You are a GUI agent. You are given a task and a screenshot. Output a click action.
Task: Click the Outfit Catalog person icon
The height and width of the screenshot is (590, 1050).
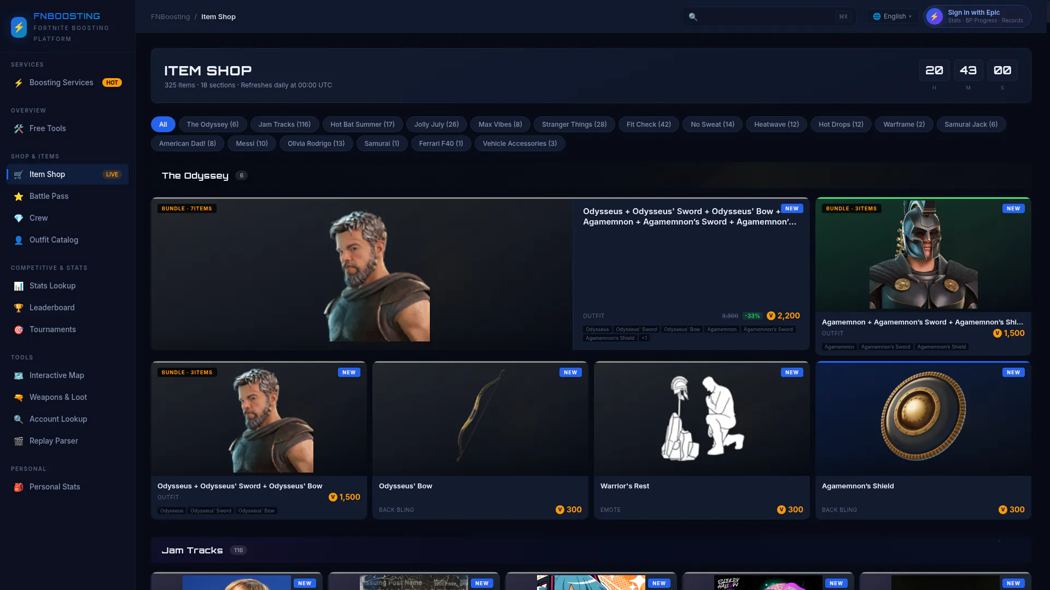(x=19, y=240)
